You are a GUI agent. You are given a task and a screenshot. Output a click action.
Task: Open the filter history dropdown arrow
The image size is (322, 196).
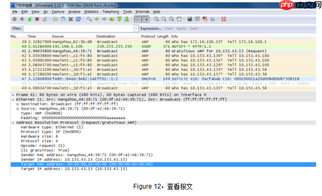[136, 29]
